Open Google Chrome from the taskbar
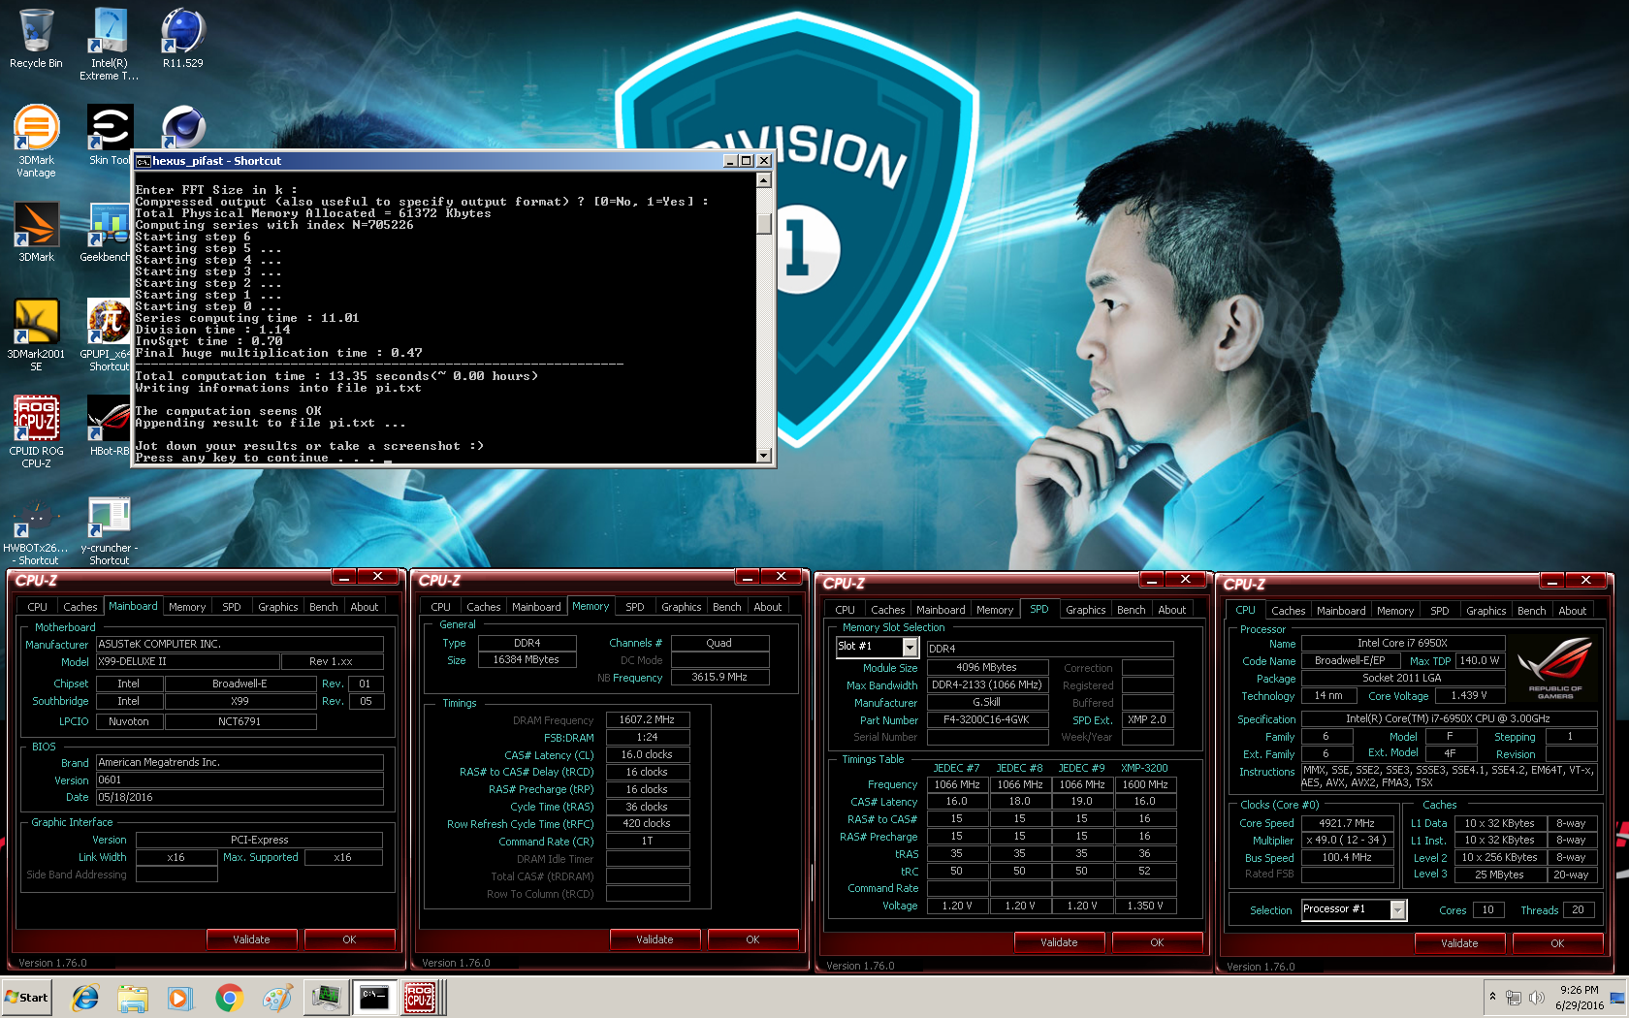 click(x=229, y=998)
